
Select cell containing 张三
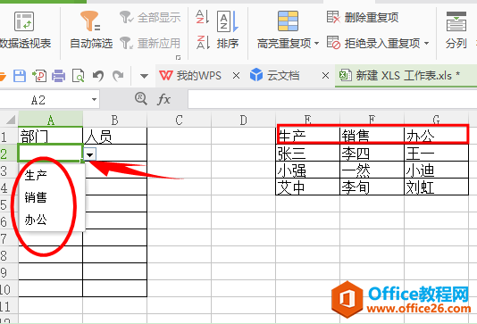click(x=307, y=153)
